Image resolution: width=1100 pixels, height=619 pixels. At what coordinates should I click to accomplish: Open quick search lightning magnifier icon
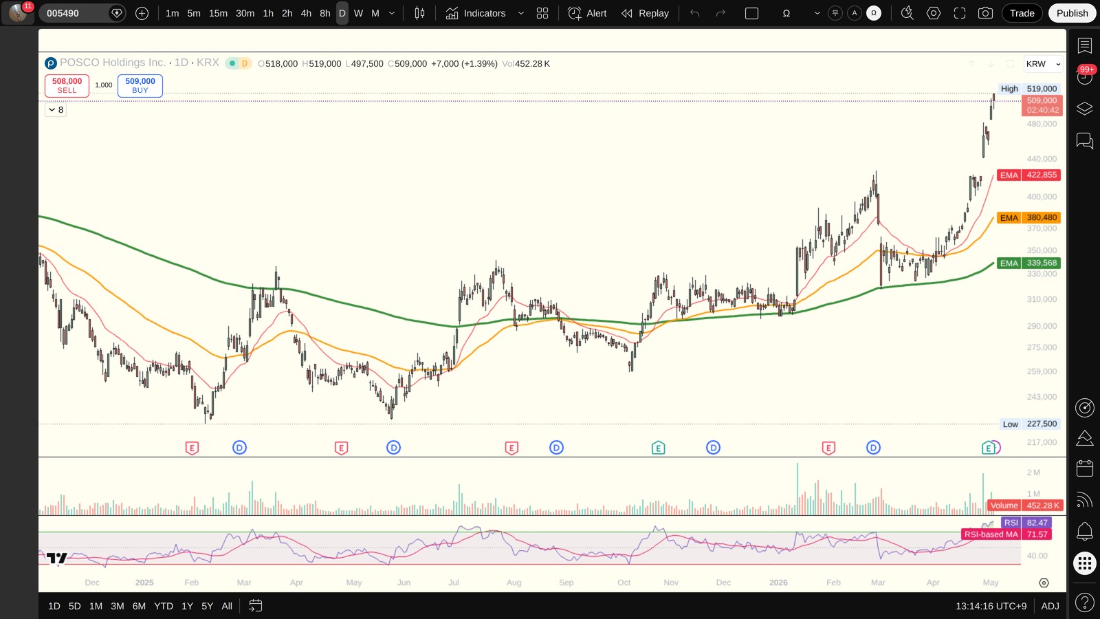pyautogui.click(x=907, y=13)
